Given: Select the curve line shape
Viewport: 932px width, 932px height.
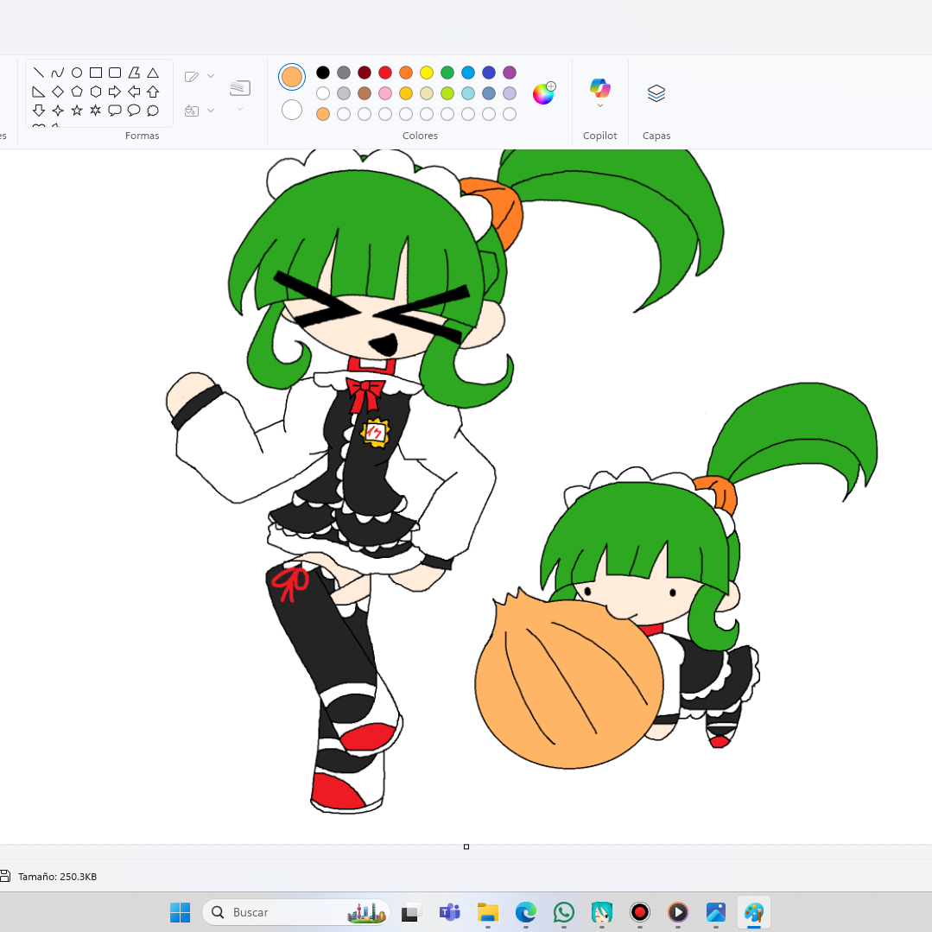Looking at the screenshot, I should [x=58, y=73].
